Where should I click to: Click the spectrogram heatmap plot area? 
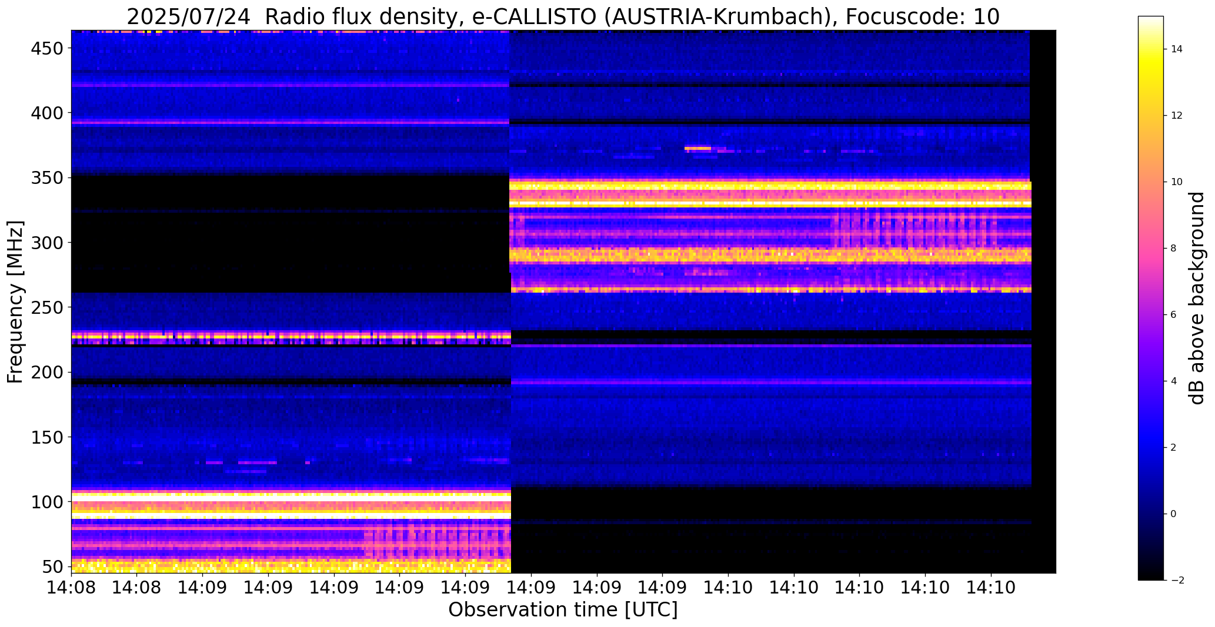(x=563, y=301)
